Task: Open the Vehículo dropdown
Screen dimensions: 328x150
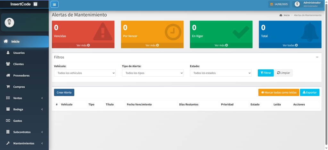Action: point(85,73)
